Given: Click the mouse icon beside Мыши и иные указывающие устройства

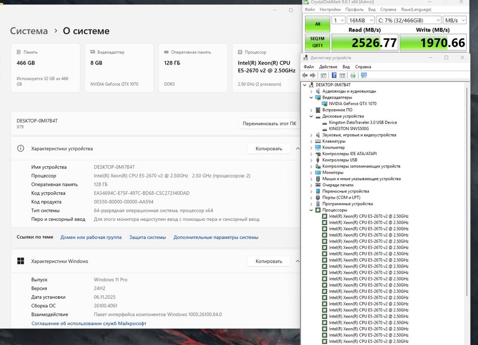Looking at the screenshot, I should [x=318, y=179].
